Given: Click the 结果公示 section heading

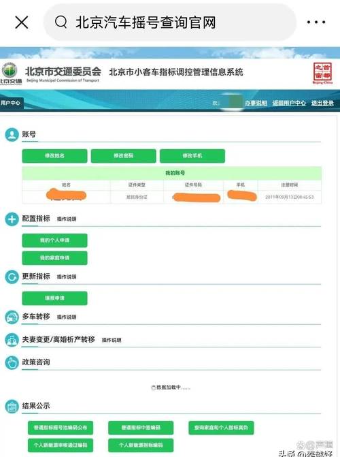Looking at the screenshot, I should pyautogui.click(x=36, y=406).
